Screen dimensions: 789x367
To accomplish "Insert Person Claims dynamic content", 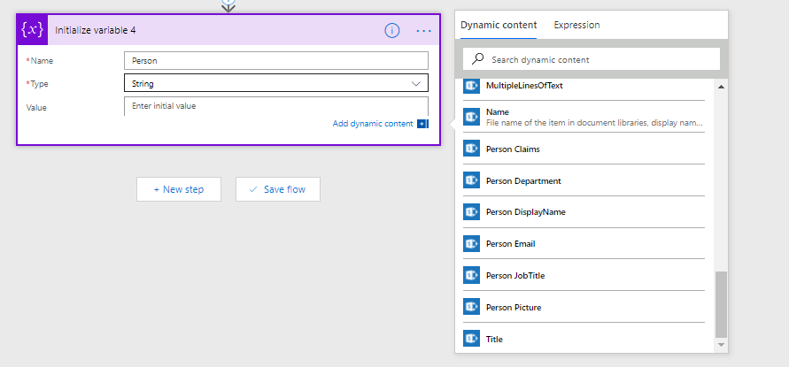I will (x=584, y=149).
